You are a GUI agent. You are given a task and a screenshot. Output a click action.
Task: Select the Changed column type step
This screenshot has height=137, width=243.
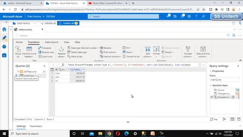[x=224, y=94]
